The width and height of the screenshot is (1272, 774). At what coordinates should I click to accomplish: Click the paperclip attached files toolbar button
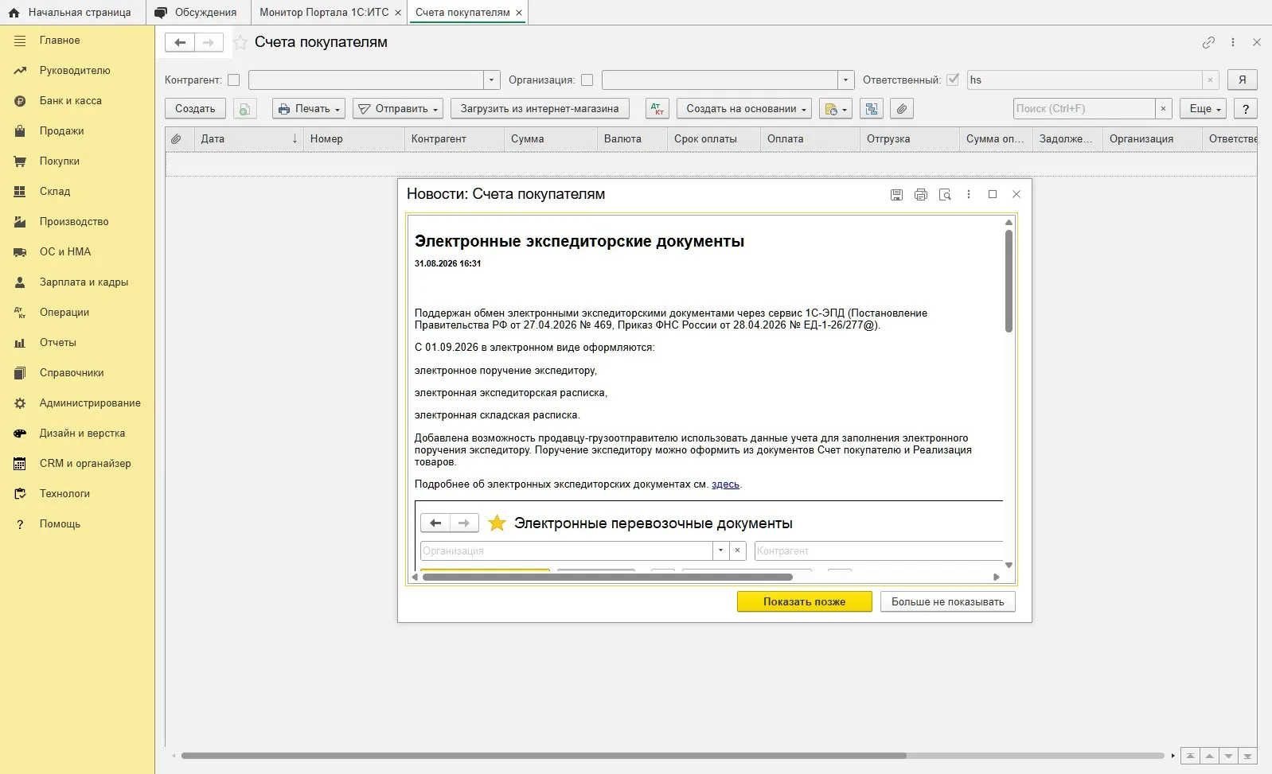[902, 109]
